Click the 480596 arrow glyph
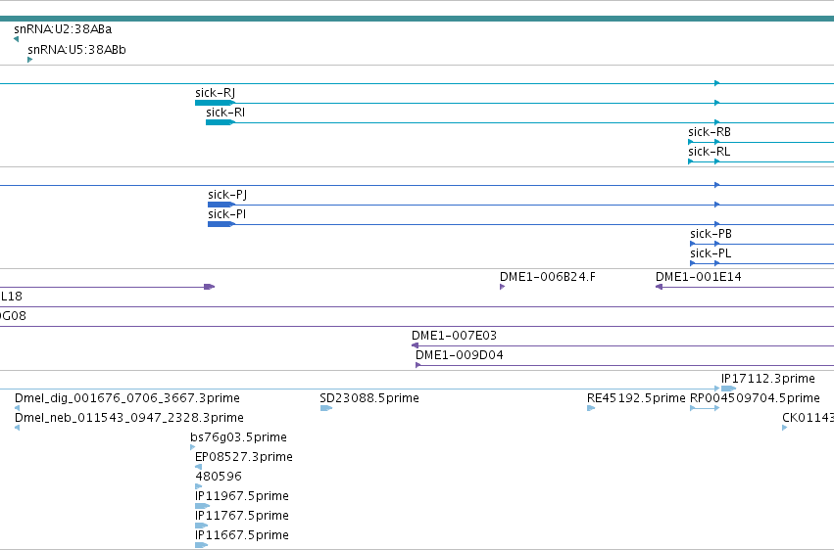Image resolution: width=834 pixels, height=550 pixels. (198, 486)
